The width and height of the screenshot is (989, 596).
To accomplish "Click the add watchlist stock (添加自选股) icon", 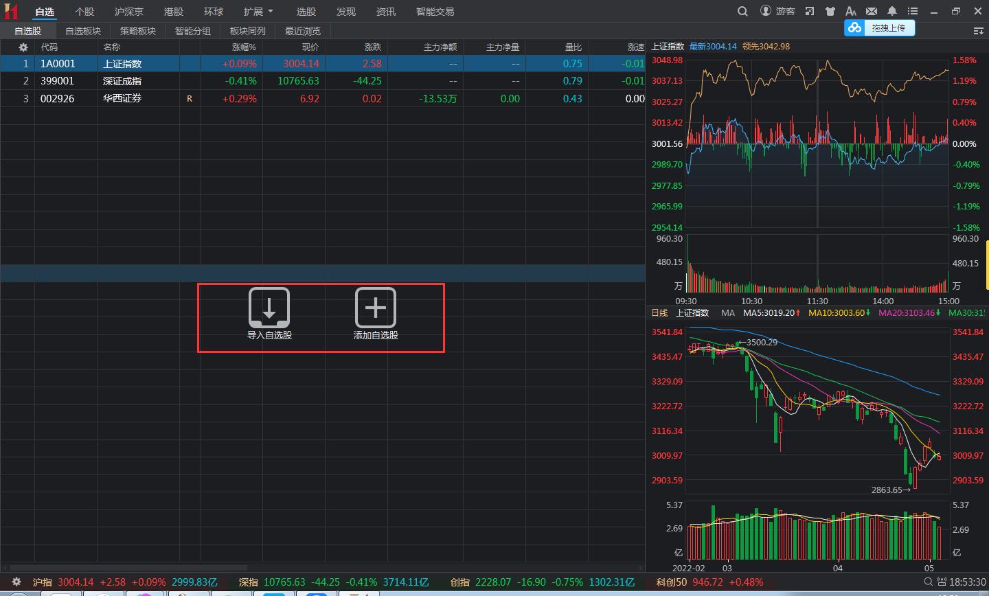I will (376, 308).
